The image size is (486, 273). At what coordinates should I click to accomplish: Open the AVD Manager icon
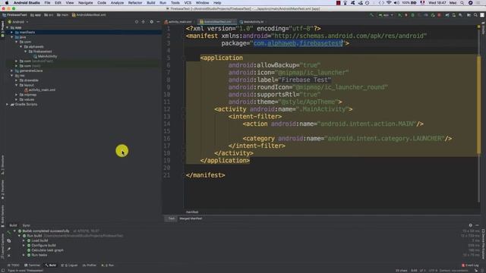click(x=454, y=15)
